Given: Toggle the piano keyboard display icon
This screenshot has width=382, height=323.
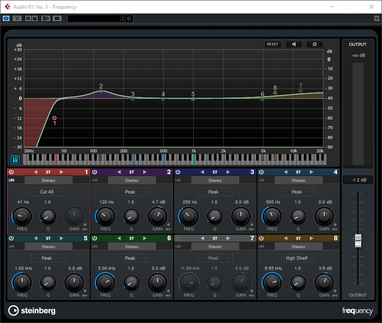Looking at the screenshot, I should [x=15, y=160].
